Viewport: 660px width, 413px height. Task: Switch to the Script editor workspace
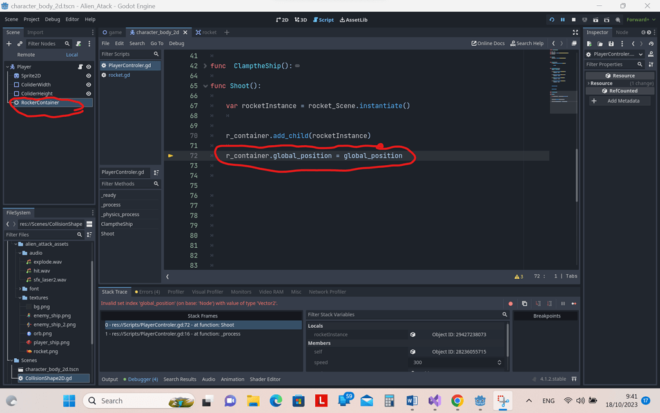click(322, 19)
